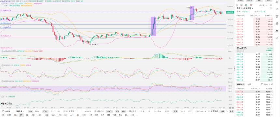The height and width of the screenshot is (117, 280).
Task: Toggle the EMA indicator
Action: (37, 111)
